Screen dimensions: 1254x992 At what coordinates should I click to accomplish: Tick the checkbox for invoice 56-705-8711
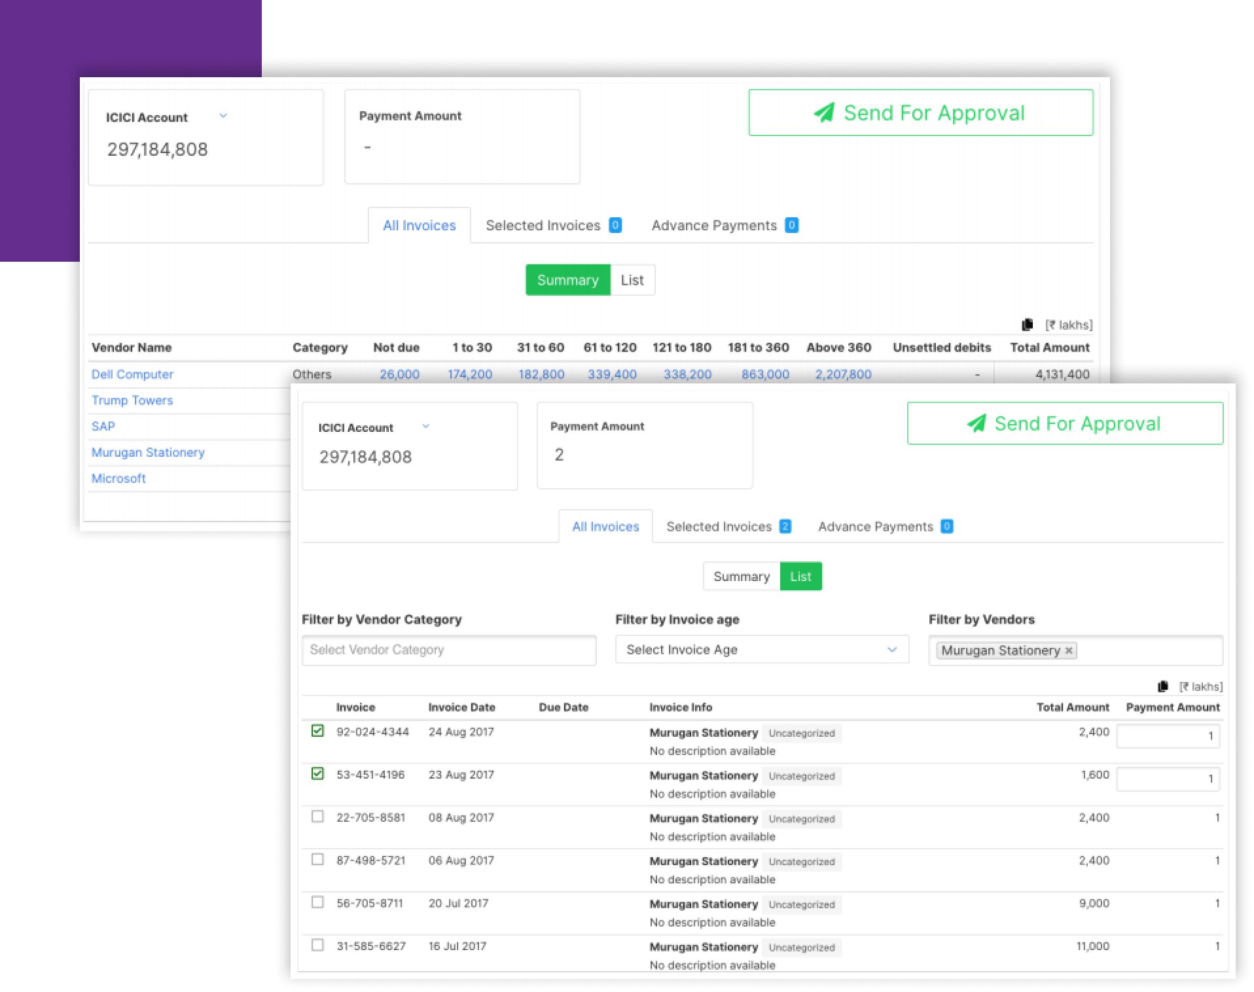(317, 902)
